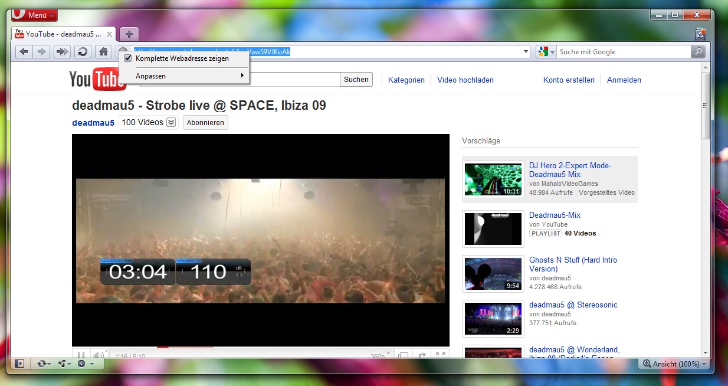Open the Video hochladen link

pyautogui.click(x=465, y=80)
